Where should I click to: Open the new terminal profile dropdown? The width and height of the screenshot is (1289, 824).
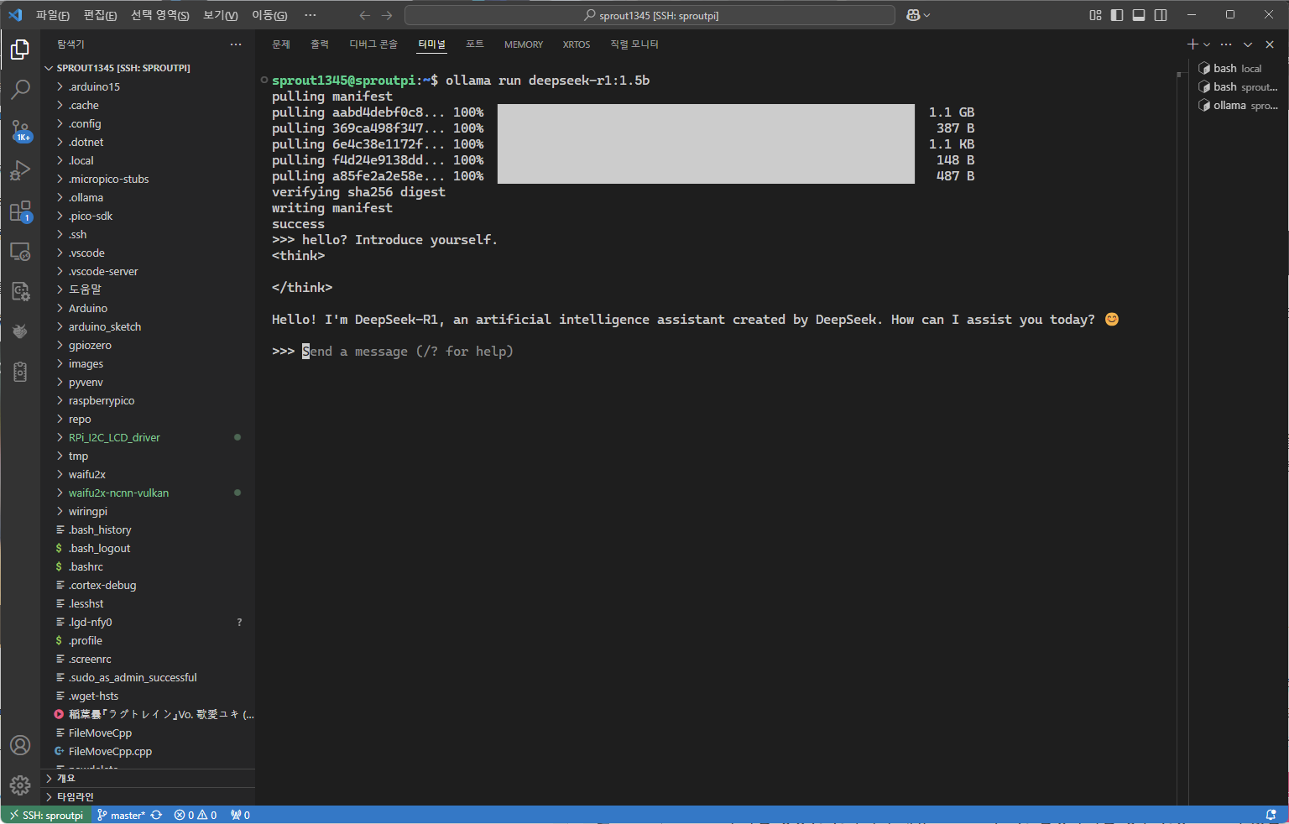coord(1207,44)
